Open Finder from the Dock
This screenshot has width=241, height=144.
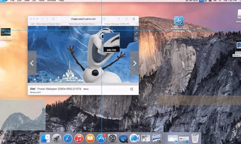[x=46, y=138]
